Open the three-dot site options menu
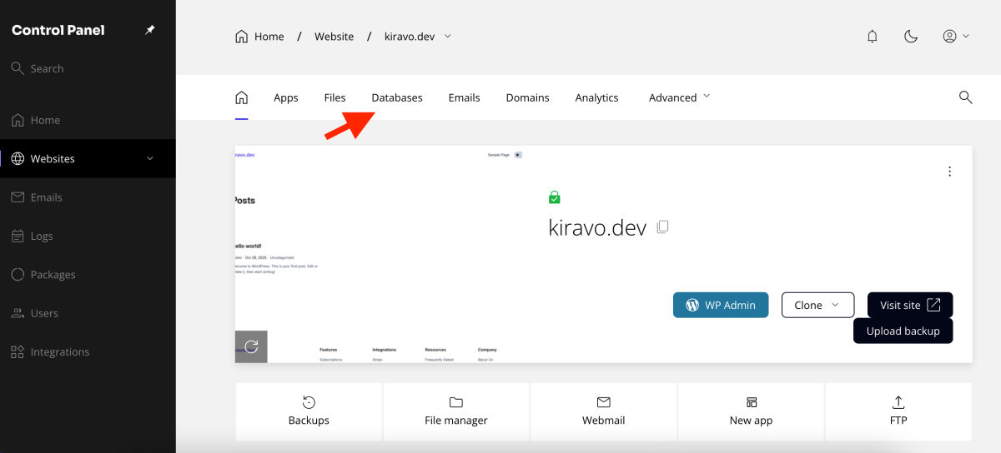Image resolution: width=1001 pixels, height=453 pixels. (x=949, y=172)
